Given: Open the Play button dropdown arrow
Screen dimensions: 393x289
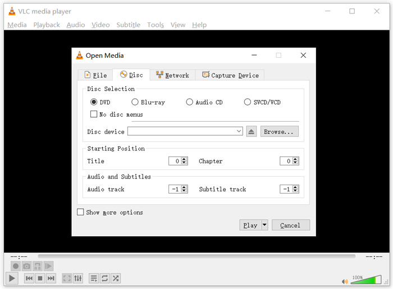Looking at the screenshot, I should pos(264,225).
